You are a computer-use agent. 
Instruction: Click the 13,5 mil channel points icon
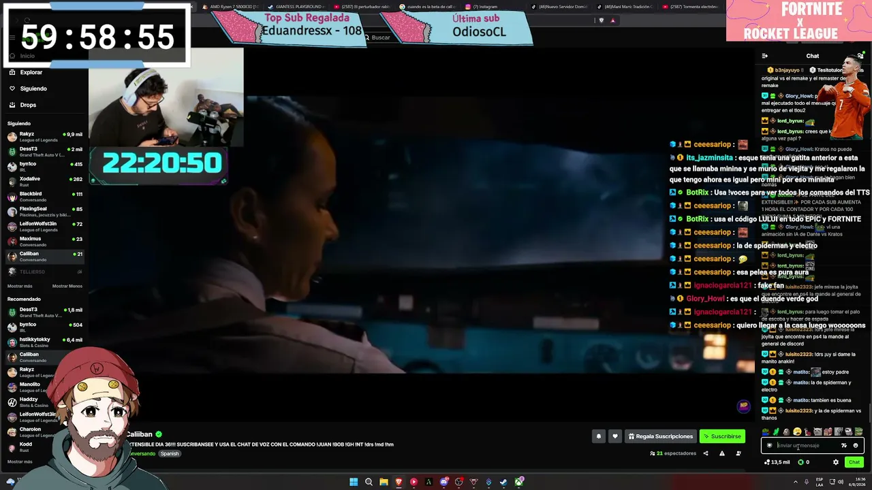(767, 462)
